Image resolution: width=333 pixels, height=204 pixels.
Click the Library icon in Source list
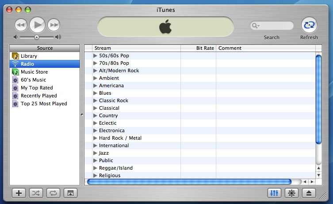(15, 56)
